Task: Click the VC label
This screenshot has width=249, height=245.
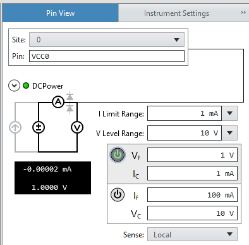Action: coord(136,214)
